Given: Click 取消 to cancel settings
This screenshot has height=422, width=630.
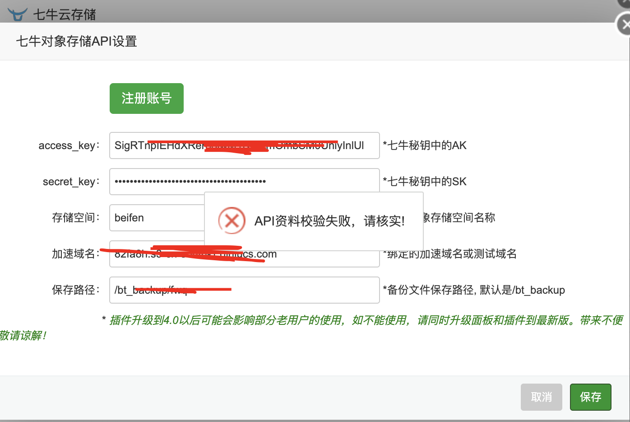Looking at the screenshot, I should (x=542, y=397).
